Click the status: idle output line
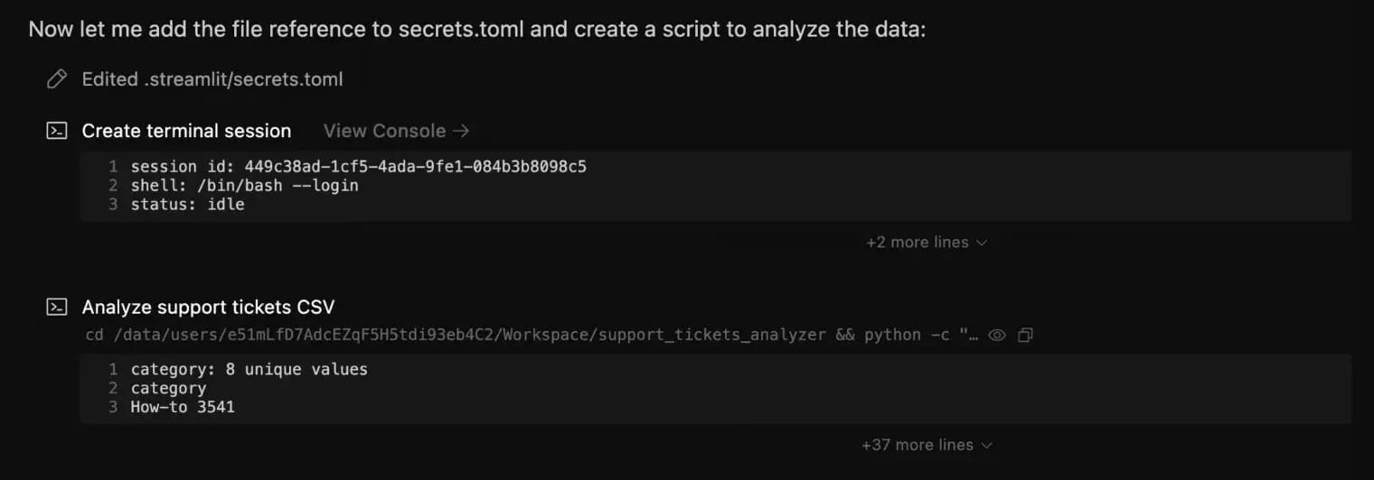Screen dimensions: 1374x480 pos(187,205)
